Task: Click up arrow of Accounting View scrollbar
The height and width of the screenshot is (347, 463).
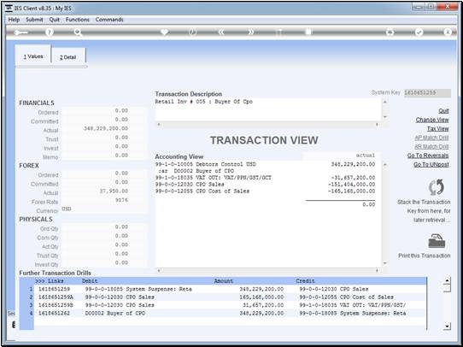Action: pyautogui.click(x=384, y=165)
